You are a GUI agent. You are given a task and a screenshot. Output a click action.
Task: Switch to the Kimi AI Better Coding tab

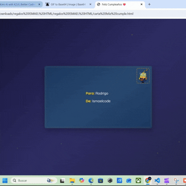pos(20,4)
